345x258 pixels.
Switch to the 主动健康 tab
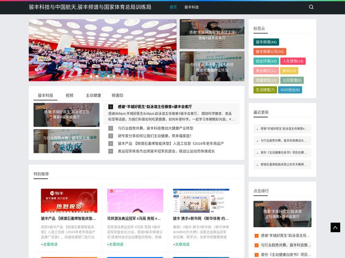[93, 96]
